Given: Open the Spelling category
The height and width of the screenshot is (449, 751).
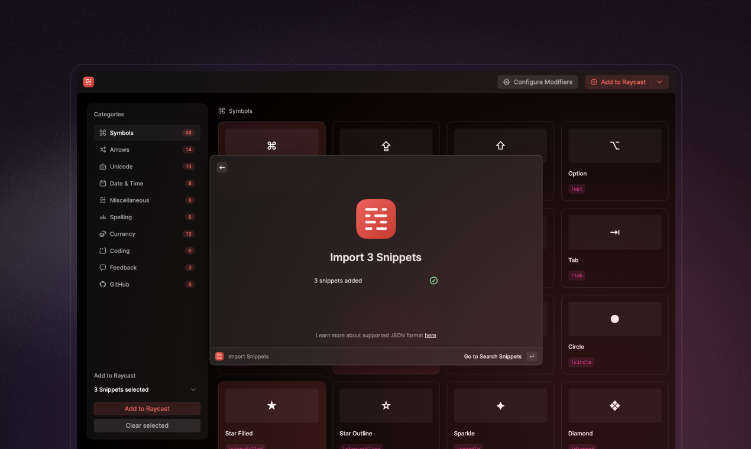Looking at the screenshot, I should 147,217.
